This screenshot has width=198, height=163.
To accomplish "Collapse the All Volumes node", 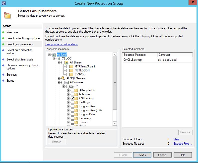I will click(59, 82).
